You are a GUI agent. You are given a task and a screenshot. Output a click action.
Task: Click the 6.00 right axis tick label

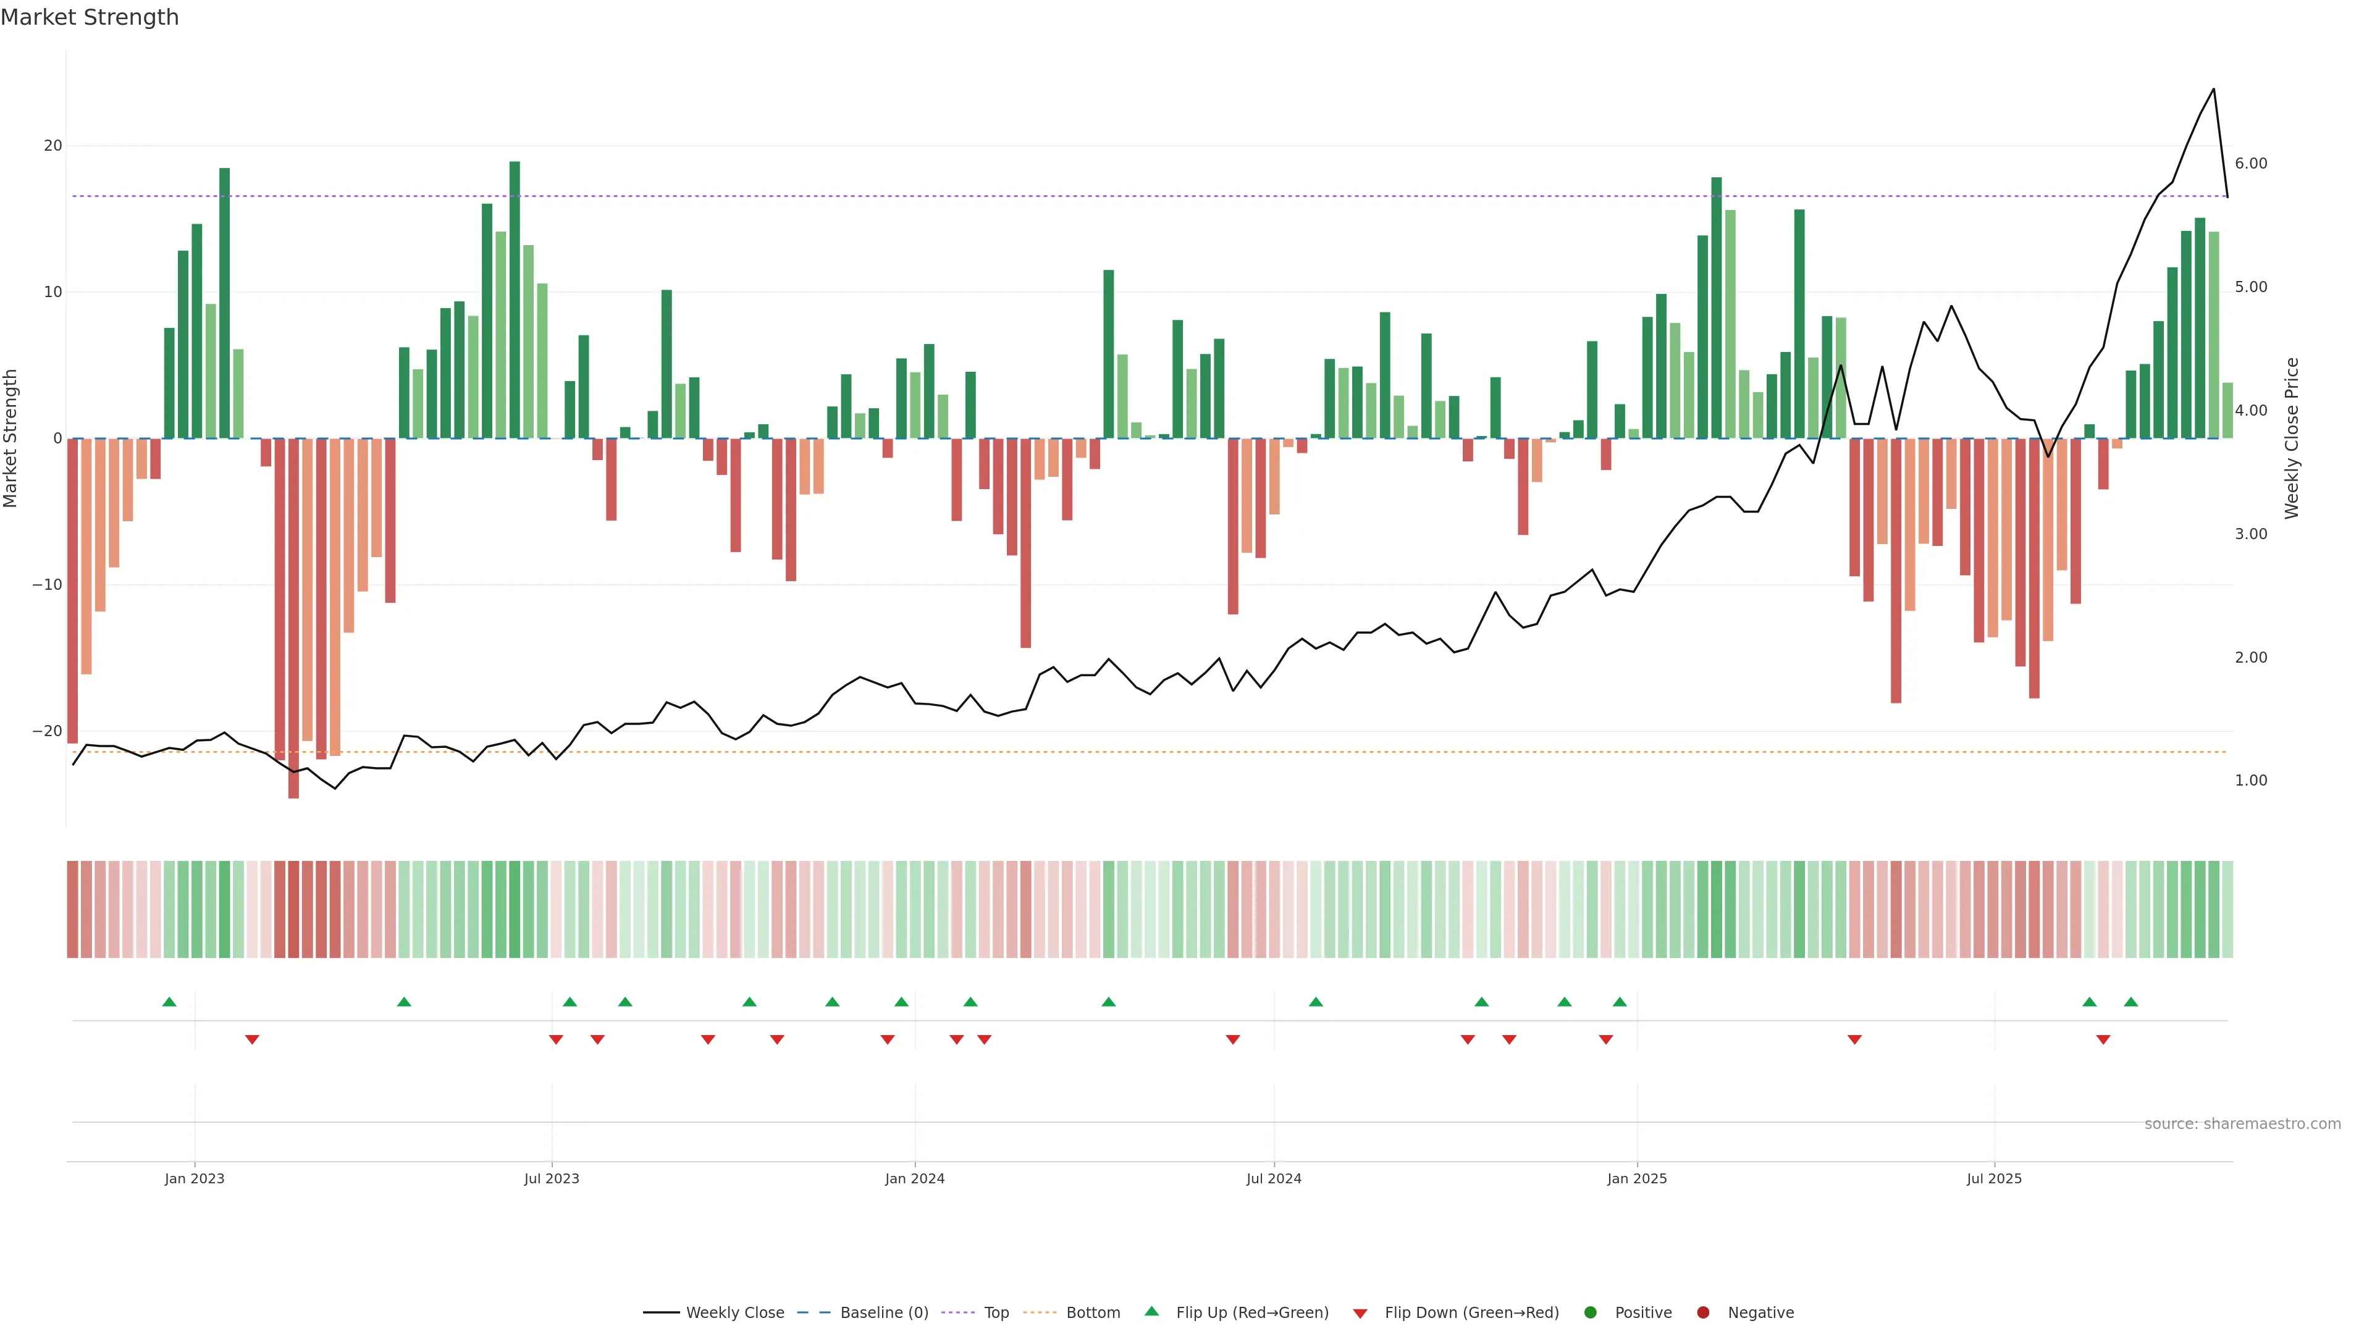(2250, 164)
